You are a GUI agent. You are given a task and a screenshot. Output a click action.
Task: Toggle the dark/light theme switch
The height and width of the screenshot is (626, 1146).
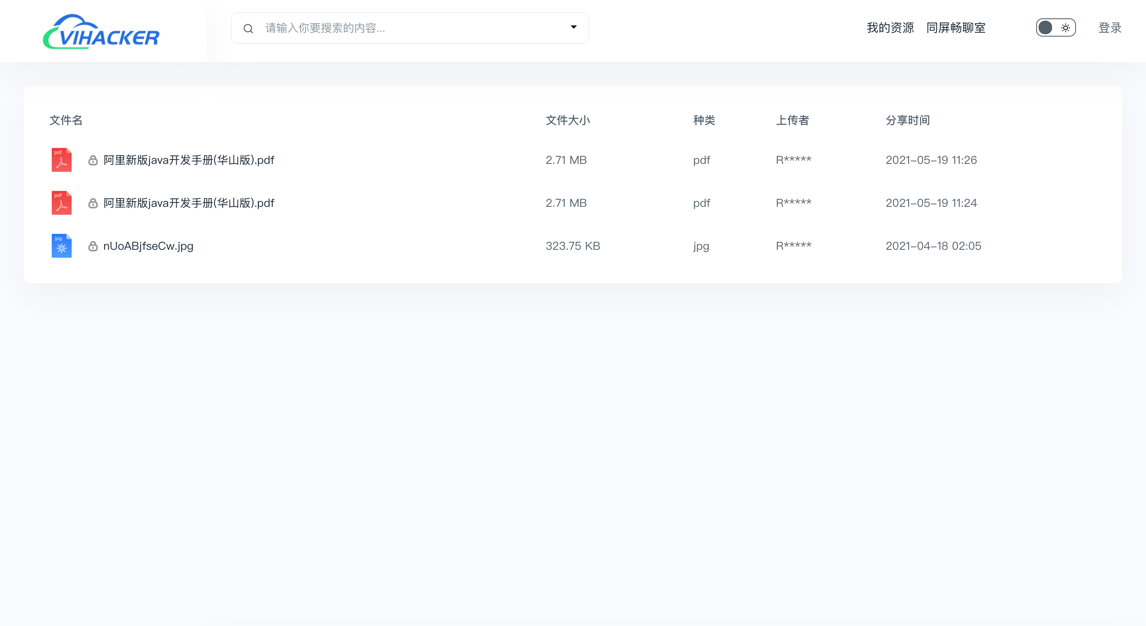coord(1055,27)
